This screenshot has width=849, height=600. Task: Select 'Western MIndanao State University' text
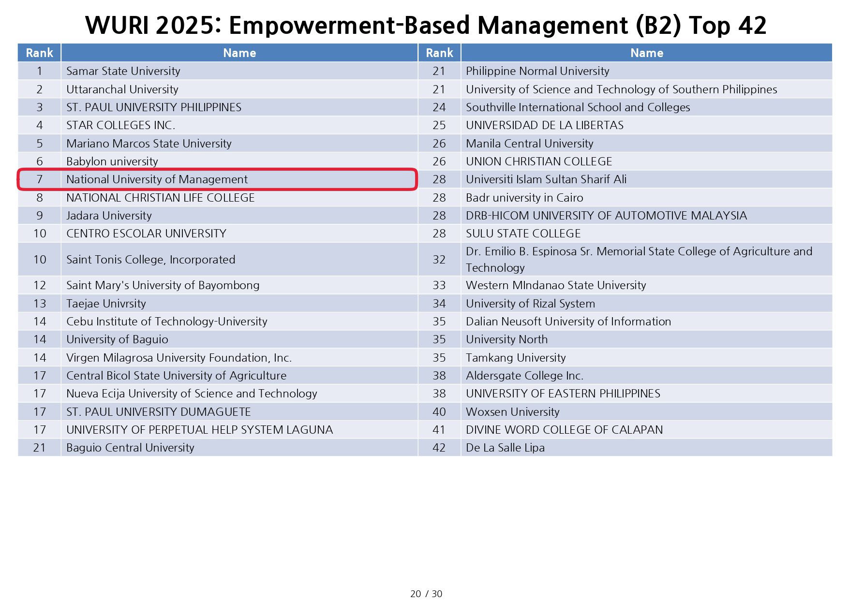pos(556,285)
